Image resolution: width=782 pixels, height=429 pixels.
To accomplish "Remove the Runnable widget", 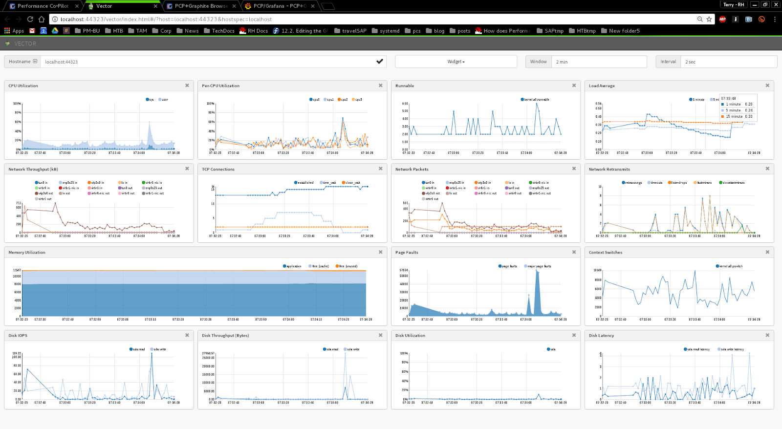I will coord(574,86).
